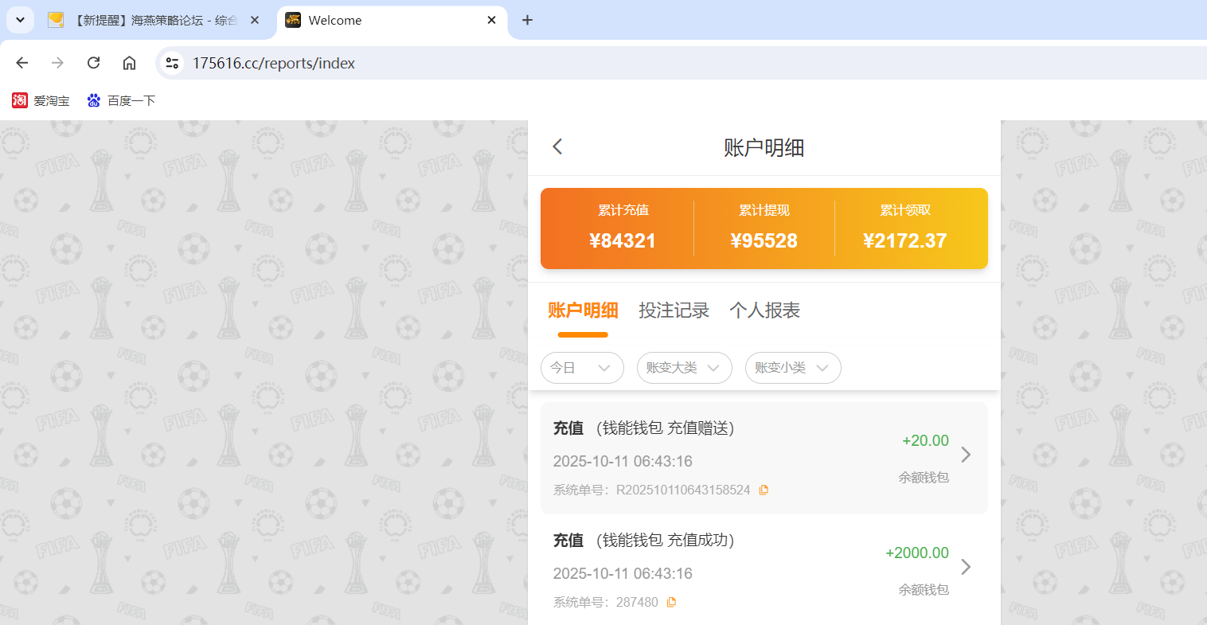Image resolution: width=1207 pixels, height=625 pixels.
Task: Select the 累计提现 summary card
Action: tap(764, 229)
